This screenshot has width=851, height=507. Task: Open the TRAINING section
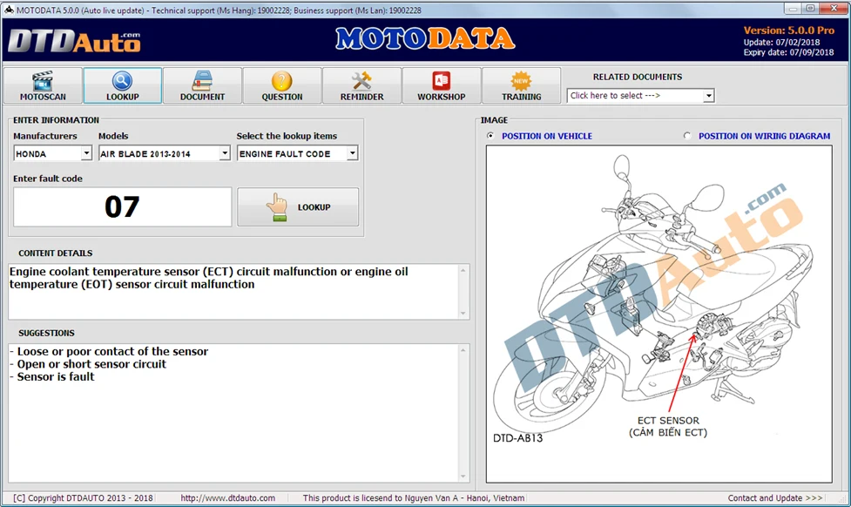click(521, 84)
